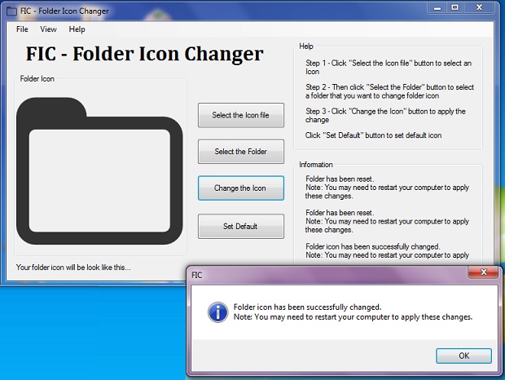Viewport: 505px width, 380px height.
Task: Click the 'Folder Icon' group label
Action: 37,78
